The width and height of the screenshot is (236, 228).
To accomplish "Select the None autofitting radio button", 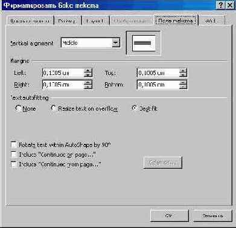I will click(x=18, y=108).
